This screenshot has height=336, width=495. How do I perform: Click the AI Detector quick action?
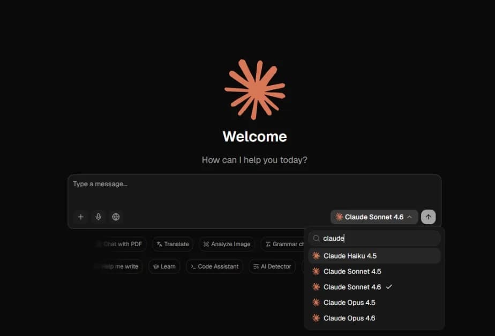272,266
